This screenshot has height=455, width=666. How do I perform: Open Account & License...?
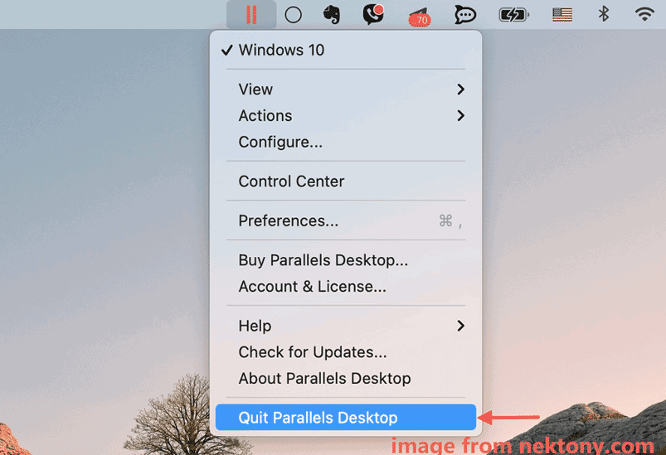coord(346,287)
